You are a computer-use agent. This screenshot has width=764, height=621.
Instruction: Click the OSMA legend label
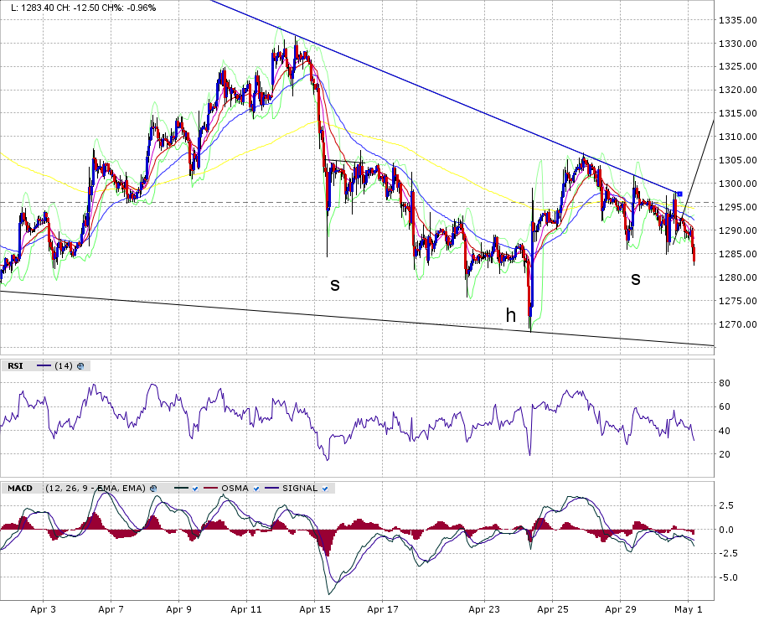coord(235,488)
